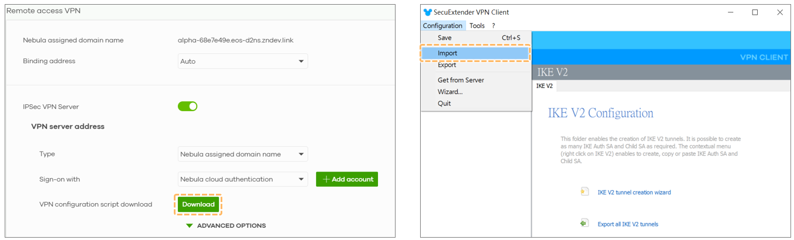
Task: Minimize the SecuExtender VPN Client window
Action: point(730,12)
